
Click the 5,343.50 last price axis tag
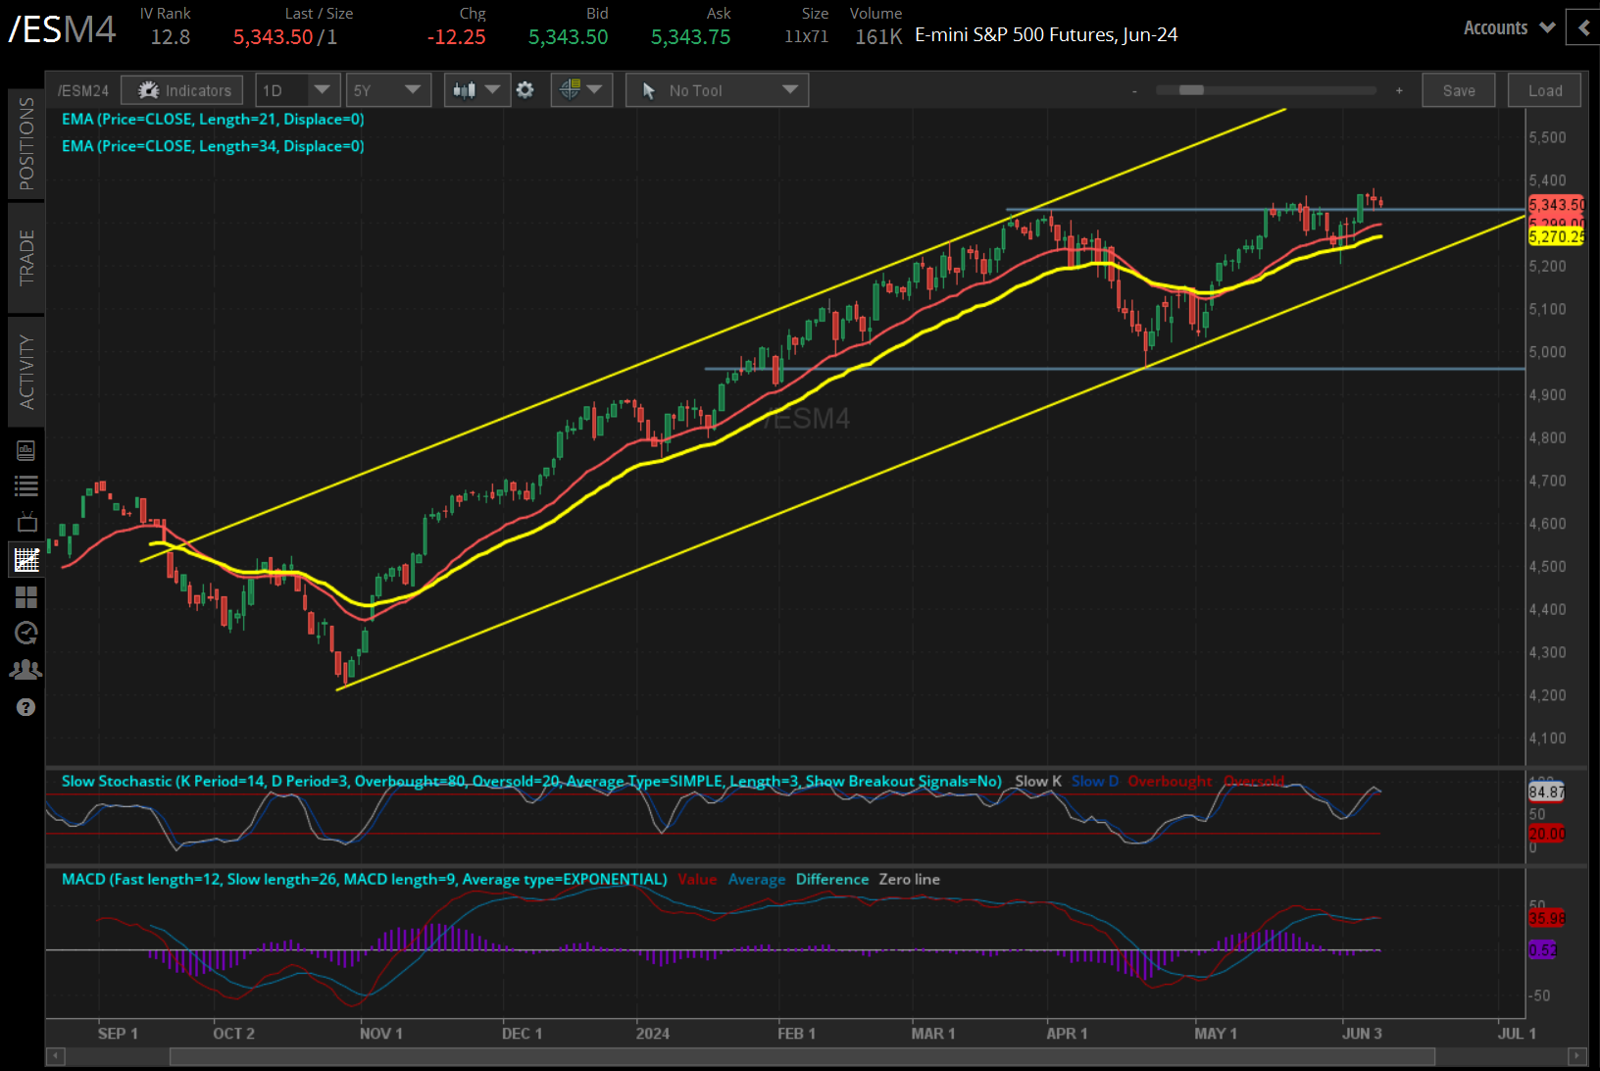[x=1557, y=205]
